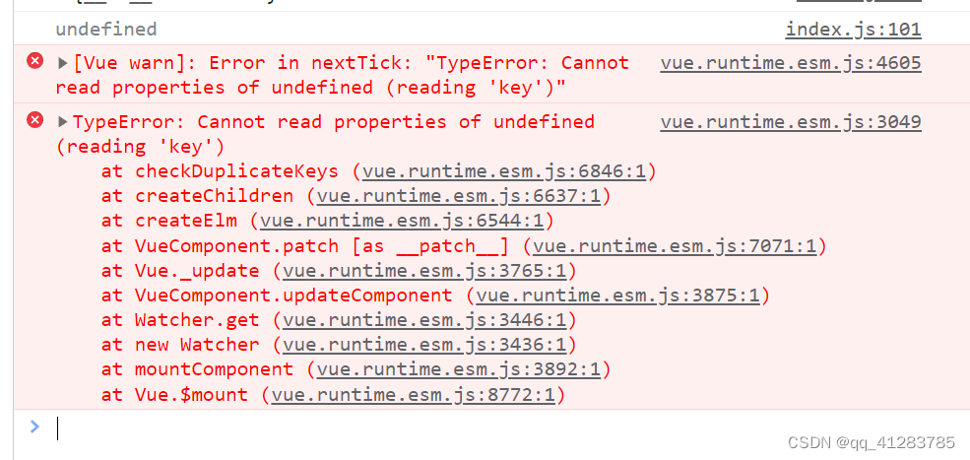The height and width of the screenshot is (460, 970).
Task: Open Watcher.get source at line 3446
Action: click(424, 321)
